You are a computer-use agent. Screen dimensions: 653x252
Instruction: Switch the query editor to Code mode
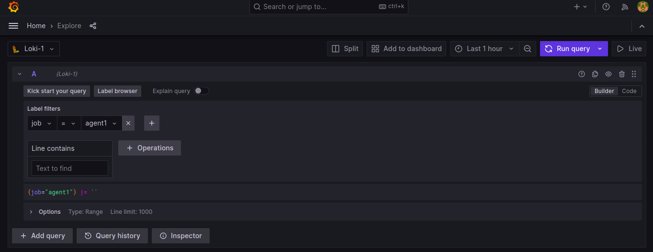pyautogui.click(x=629, y=91)
